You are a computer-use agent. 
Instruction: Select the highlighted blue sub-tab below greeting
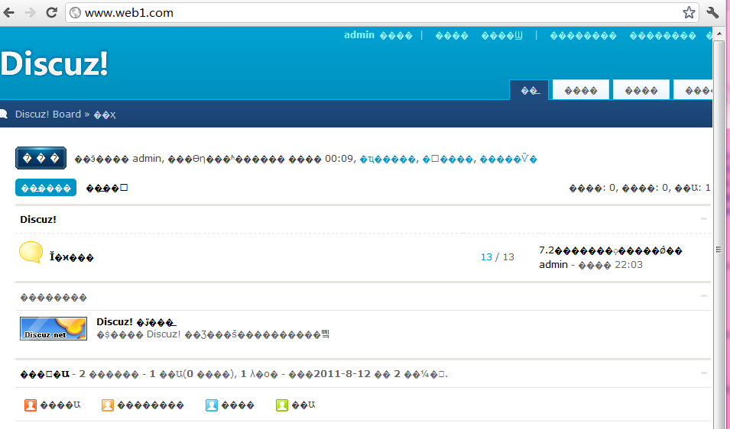(x=46, y=188)
